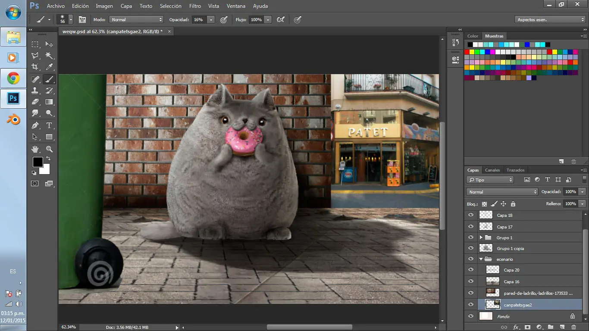Select the Eyedropper tool
This screenshot has width=589, height=331.
coord(49,67)
